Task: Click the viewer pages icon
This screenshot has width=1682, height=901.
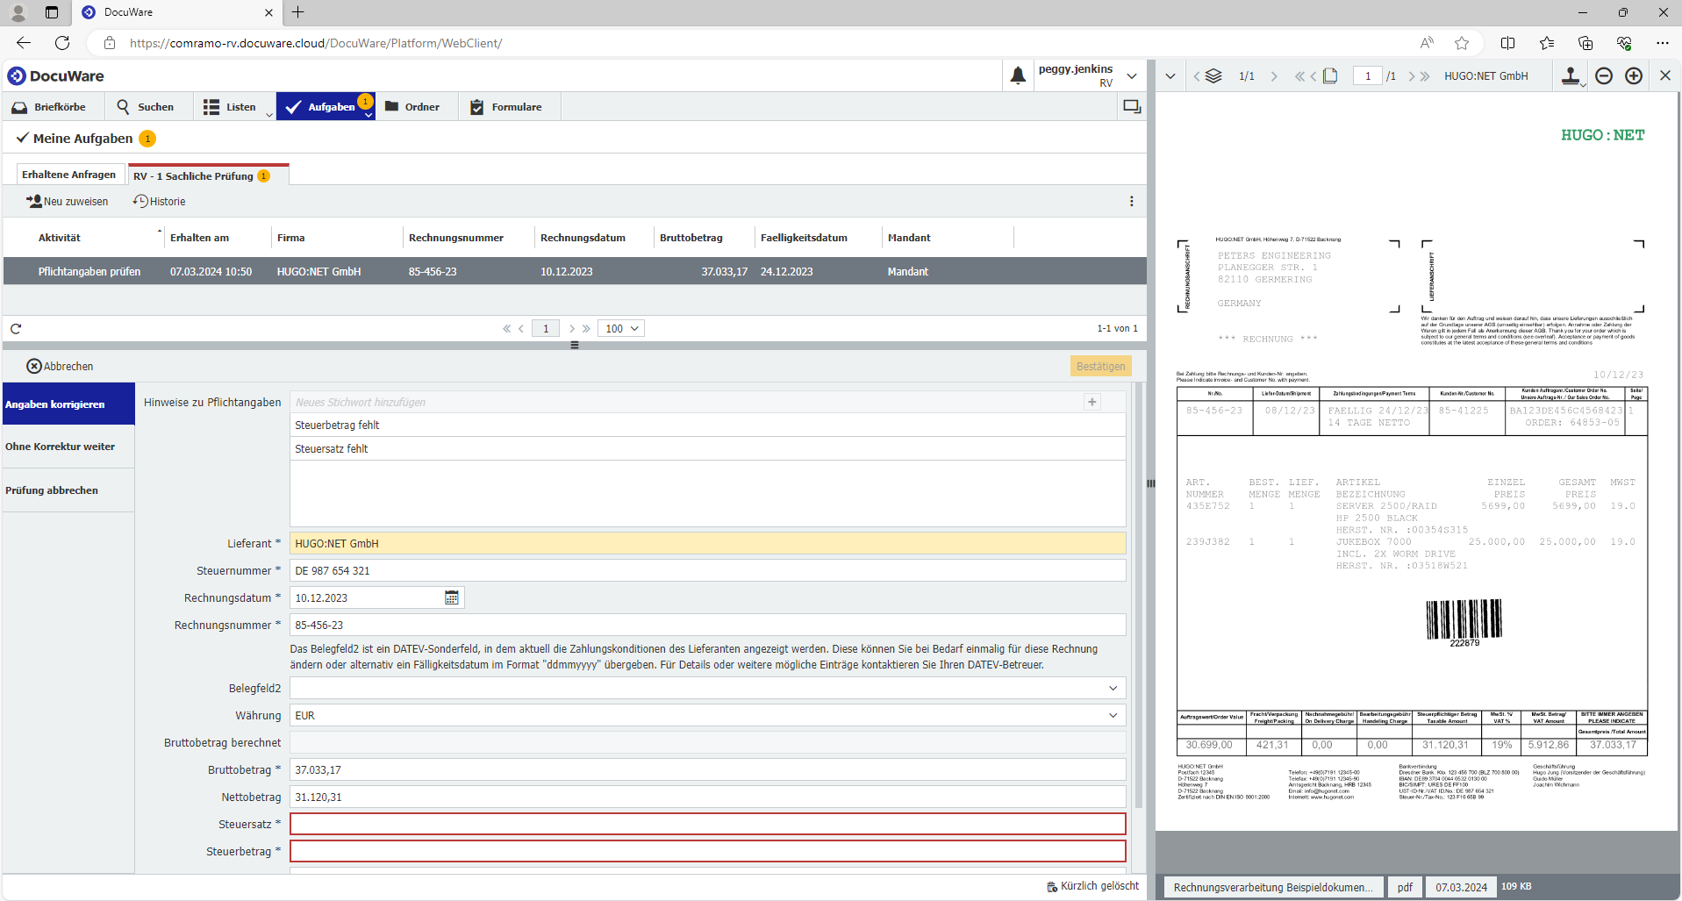Action: pyautogui.click(x=1330, y=76)
